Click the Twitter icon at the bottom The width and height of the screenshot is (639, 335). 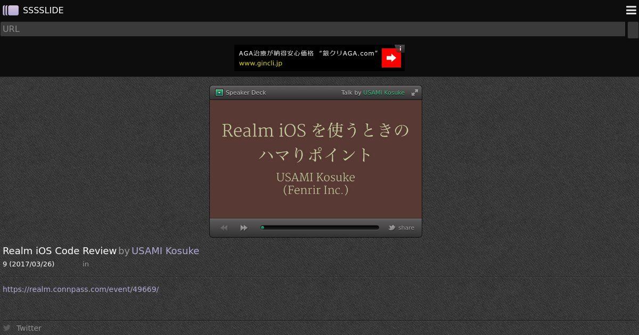pyautogui.click(x=7, y=328)
